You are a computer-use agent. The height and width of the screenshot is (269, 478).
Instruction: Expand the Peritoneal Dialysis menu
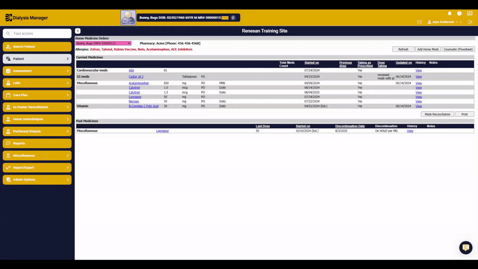coord(37,131)
